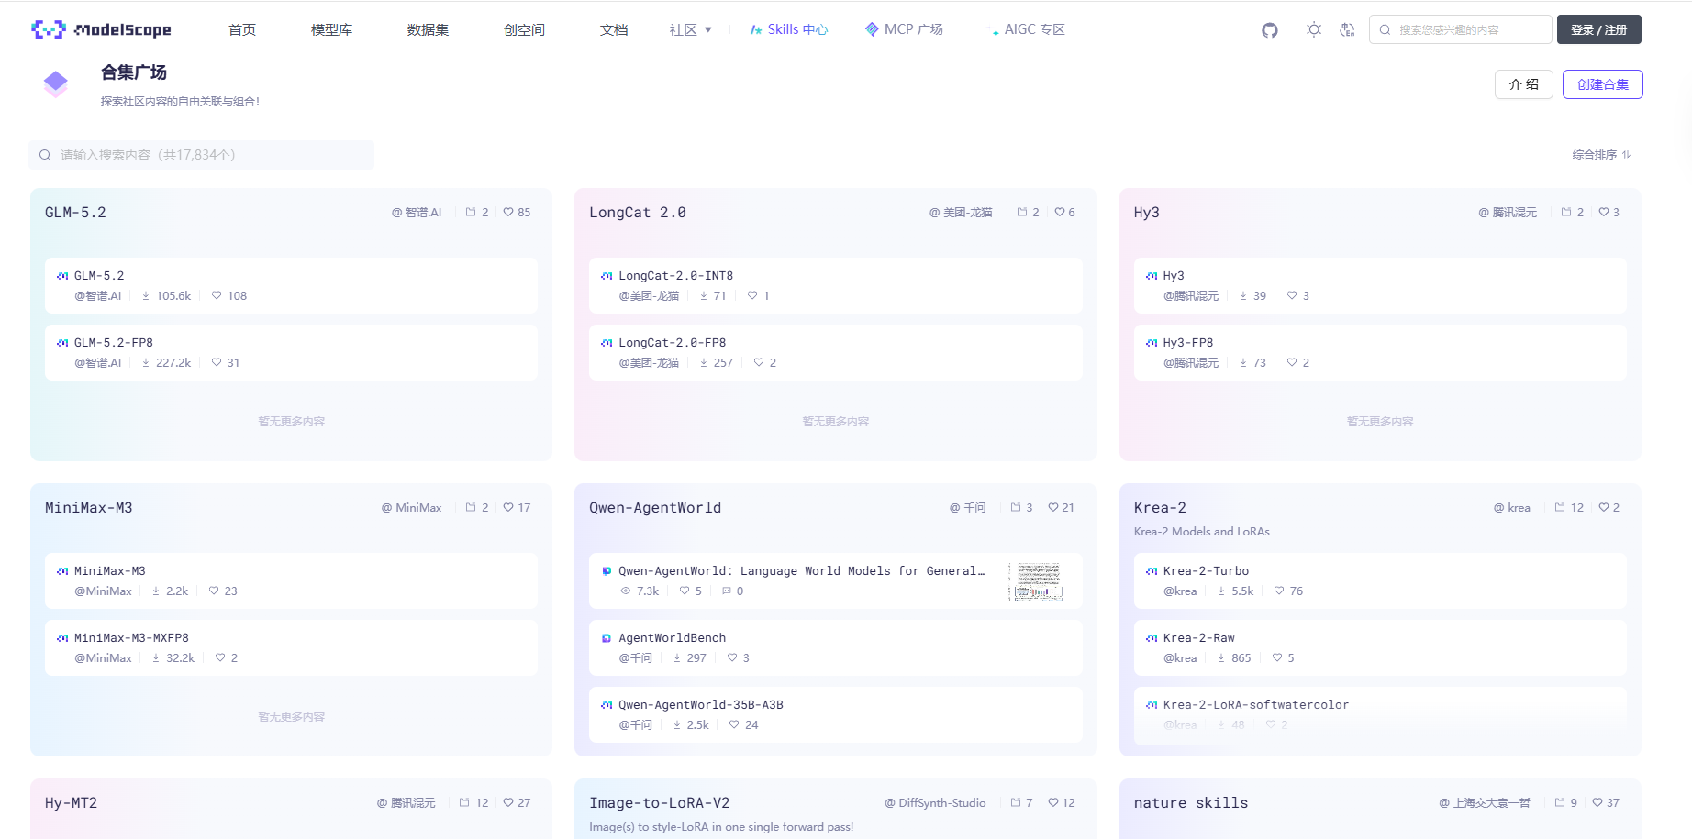
Task: Click the model icon beside Hy3-FP8
Action: click(1152, 343)
